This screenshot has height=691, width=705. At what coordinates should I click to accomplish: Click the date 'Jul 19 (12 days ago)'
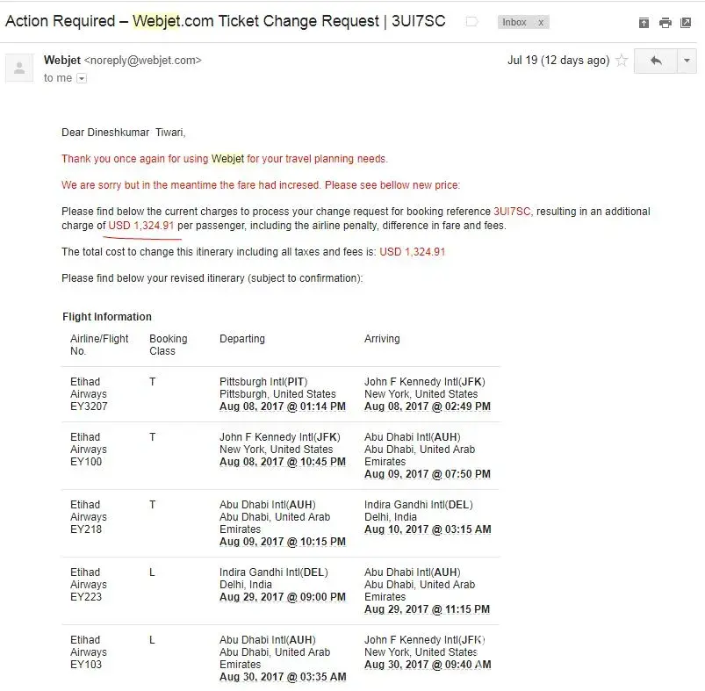[x=558, y=61]
